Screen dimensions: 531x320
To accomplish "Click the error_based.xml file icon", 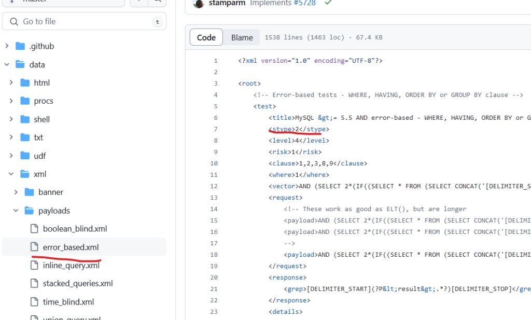I will pyautogui.click(x=34, y=247).
